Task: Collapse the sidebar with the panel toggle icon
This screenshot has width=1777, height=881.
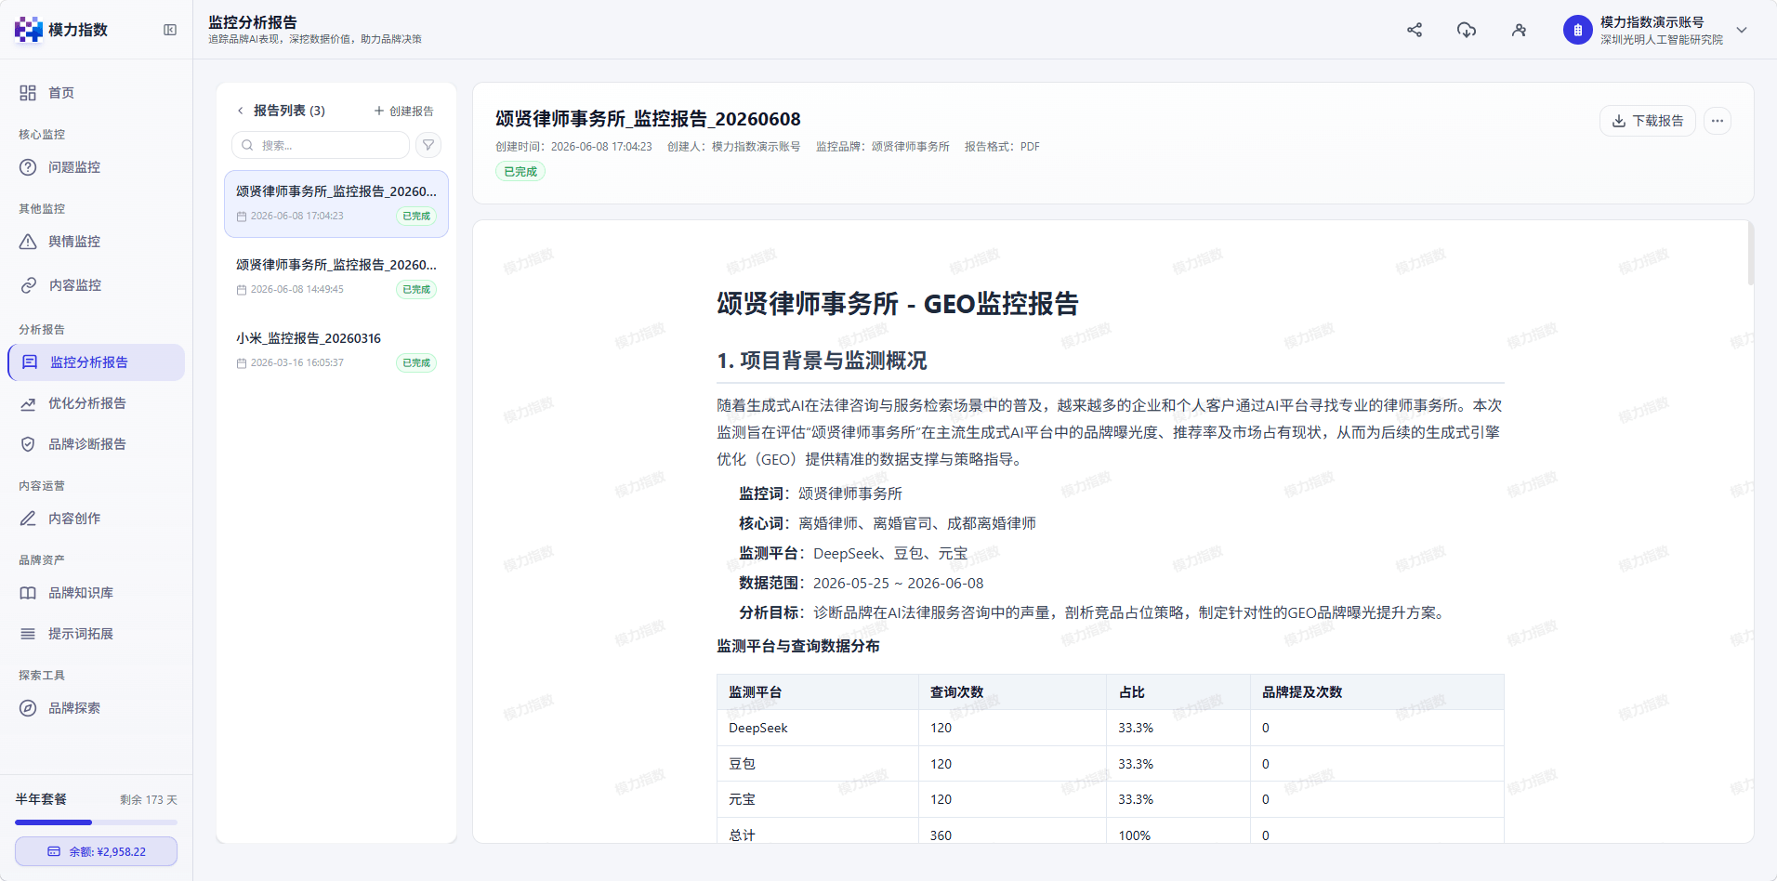Action: [170, 30]
